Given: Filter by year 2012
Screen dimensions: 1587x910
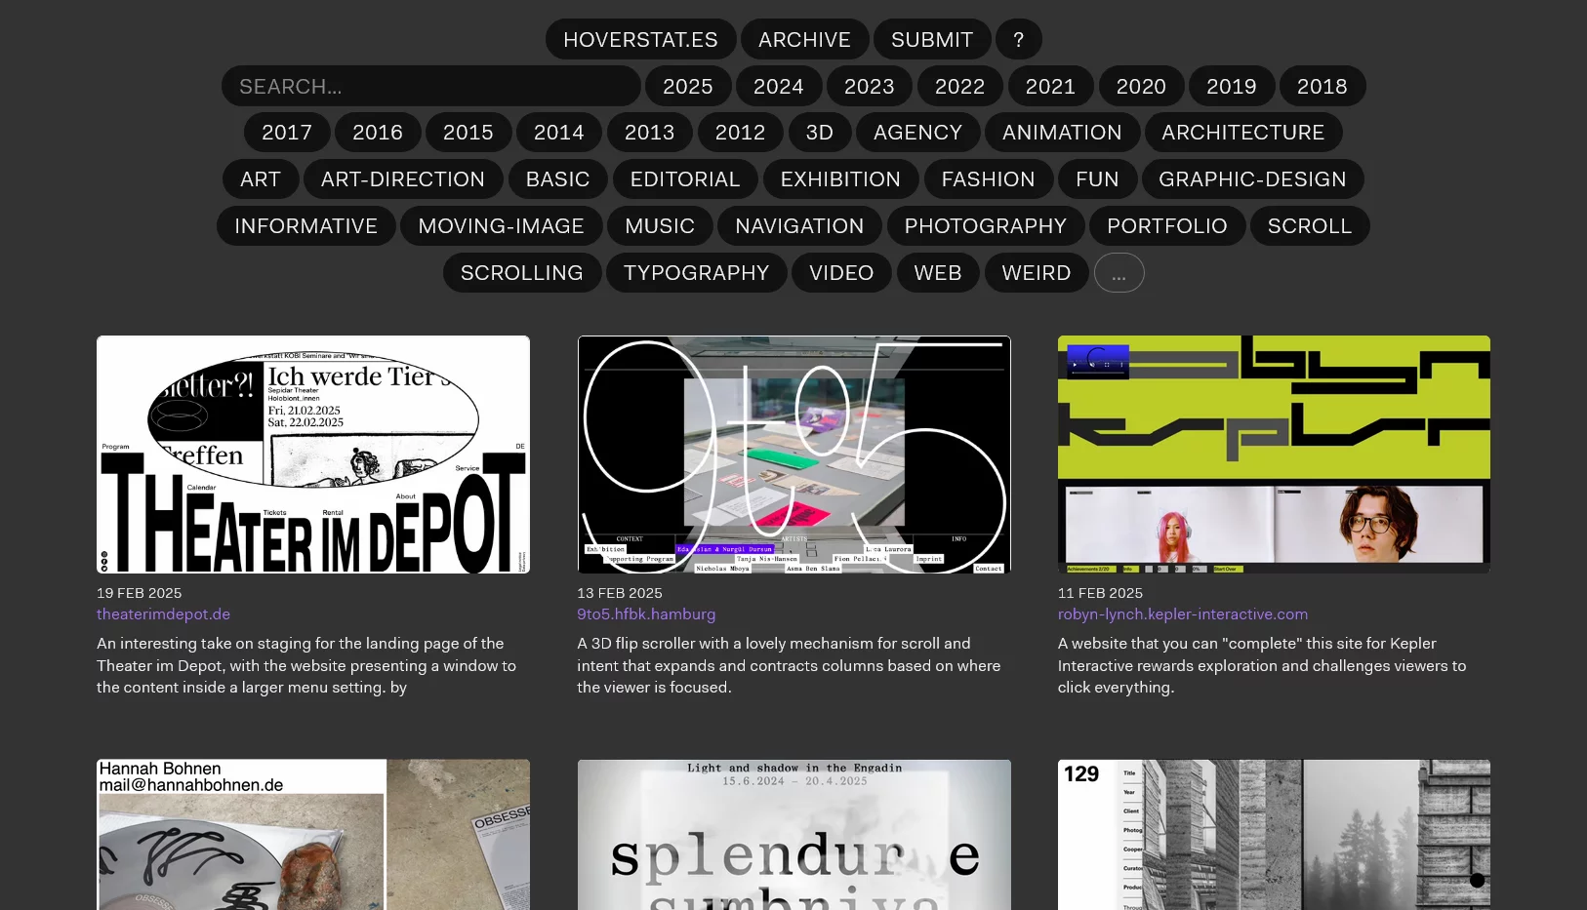Looking at the screenshot, I should click(740, 132).
